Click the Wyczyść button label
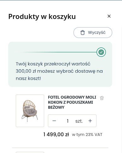 [x=97, y=33]
